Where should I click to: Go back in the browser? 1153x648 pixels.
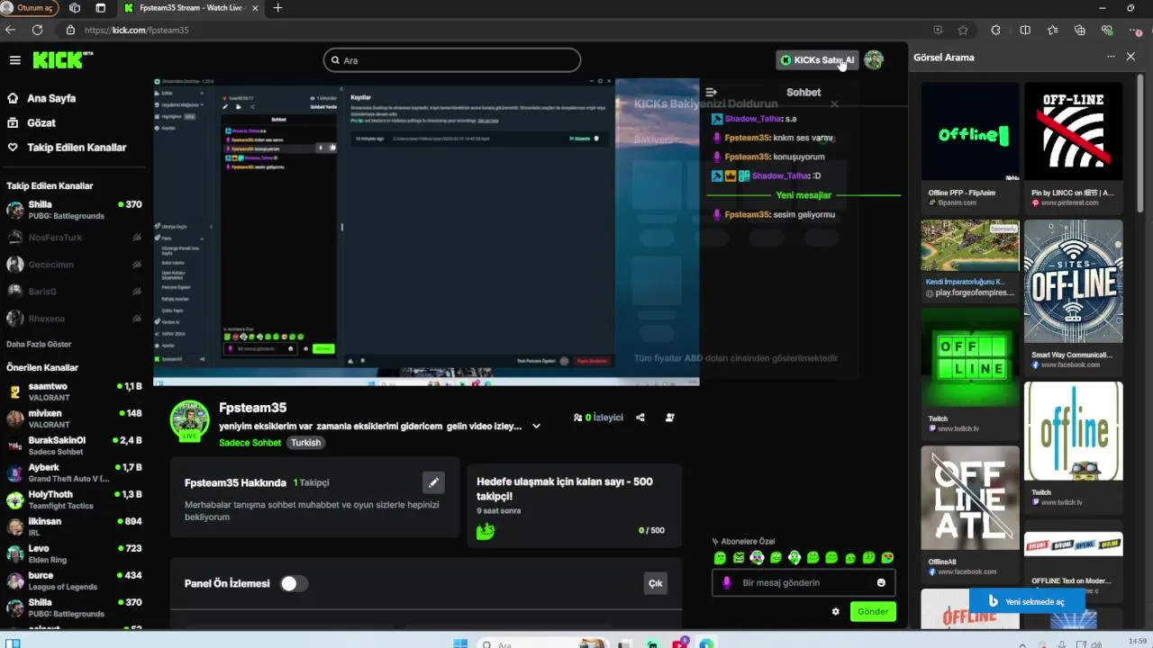pos(11,30)
